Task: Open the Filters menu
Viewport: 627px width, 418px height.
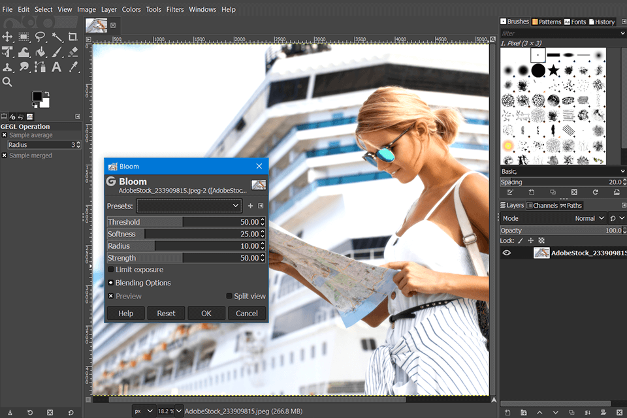Action: 174,10
